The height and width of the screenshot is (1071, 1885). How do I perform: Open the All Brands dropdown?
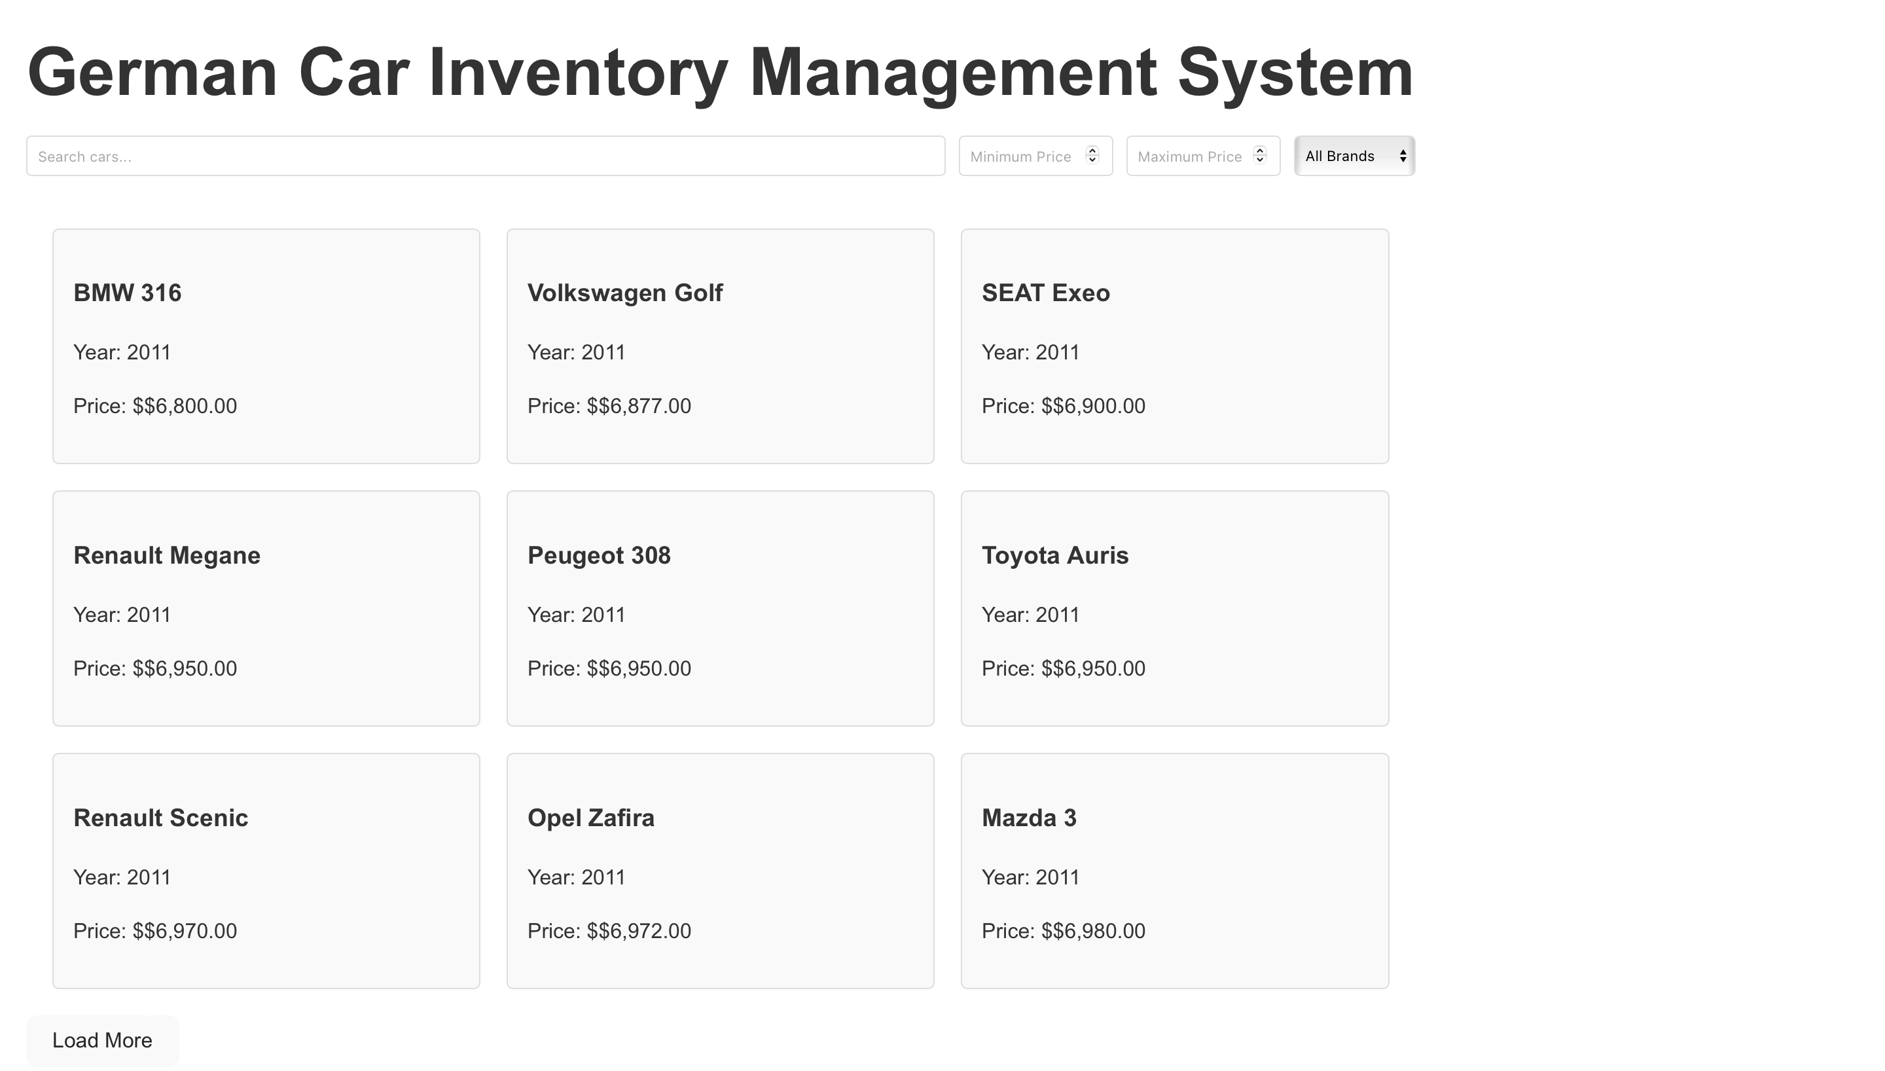[1354, 156]
